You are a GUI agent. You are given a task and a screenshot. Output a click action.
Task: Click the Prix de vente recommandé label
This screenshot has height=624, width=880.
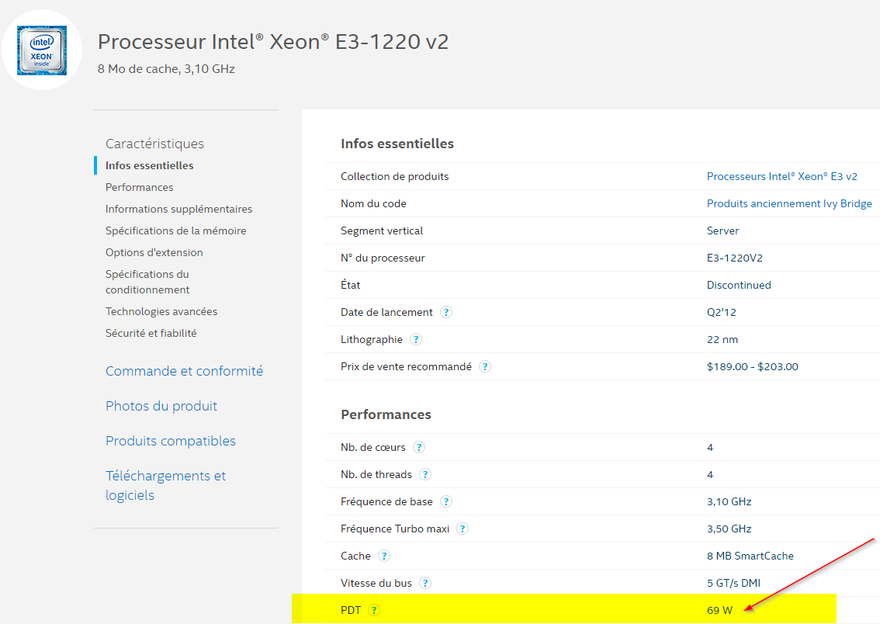[406, 366]
